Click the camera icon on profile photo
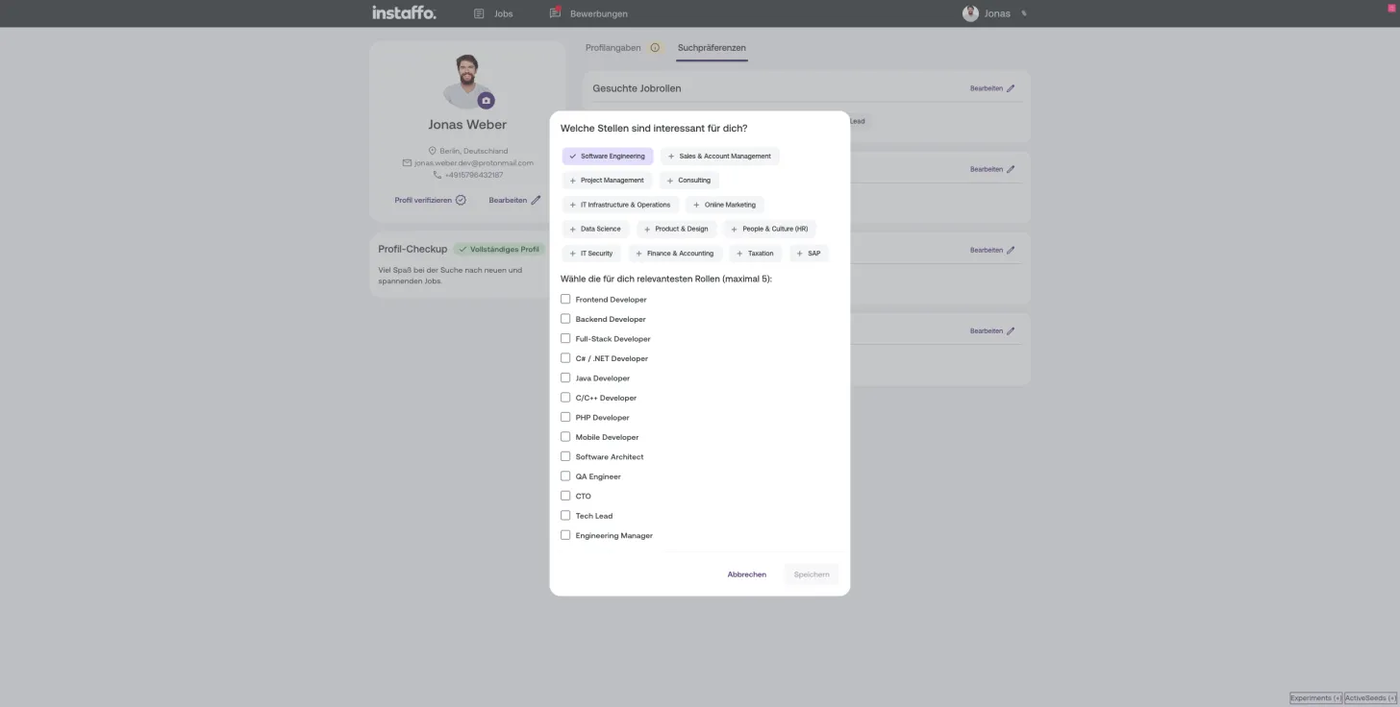 487,100
